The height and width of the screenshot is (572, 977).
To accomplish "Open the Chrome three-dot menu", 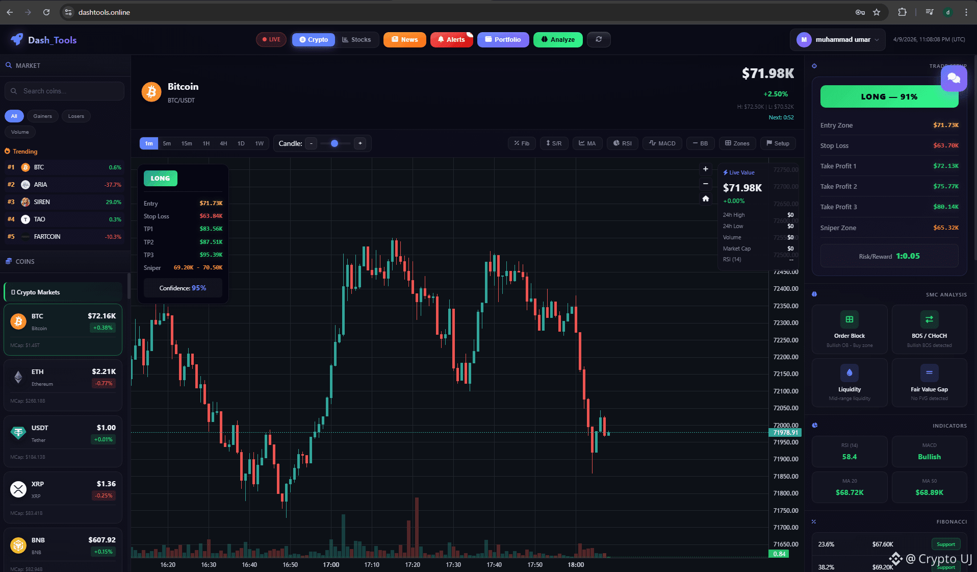I will click(x=966, y=12).
